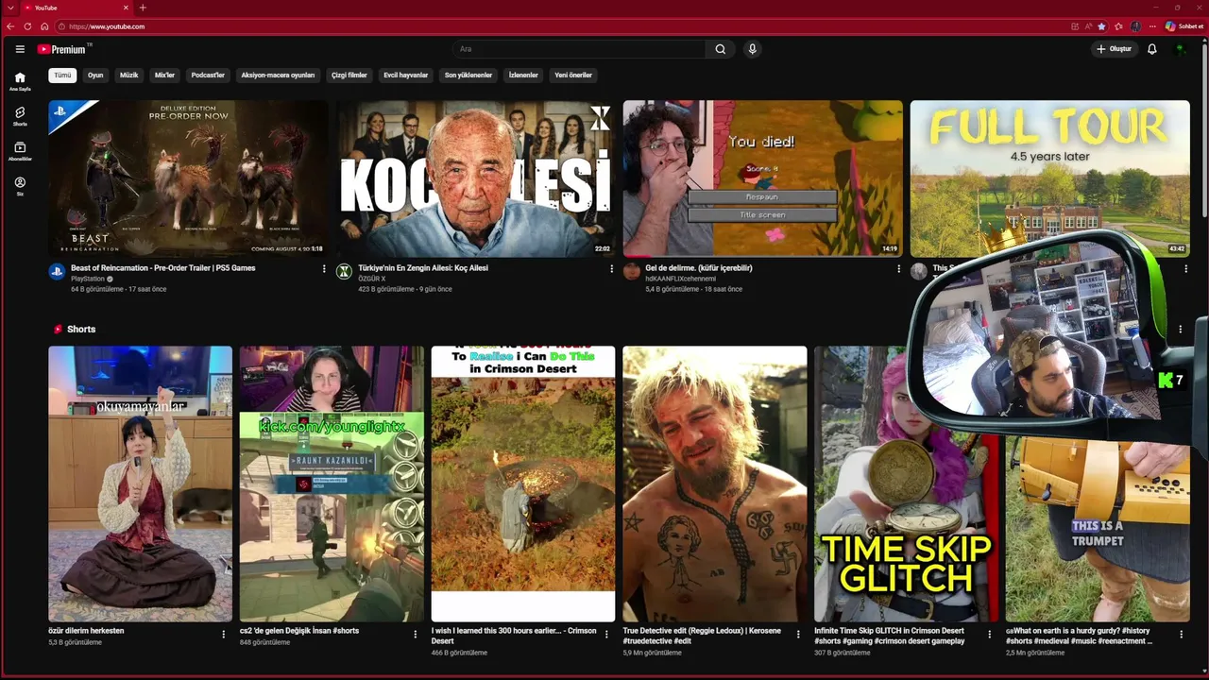Go to Ana Sayfa in the sidebar
Screen dimensions: 1209x680
pos(20,81)
